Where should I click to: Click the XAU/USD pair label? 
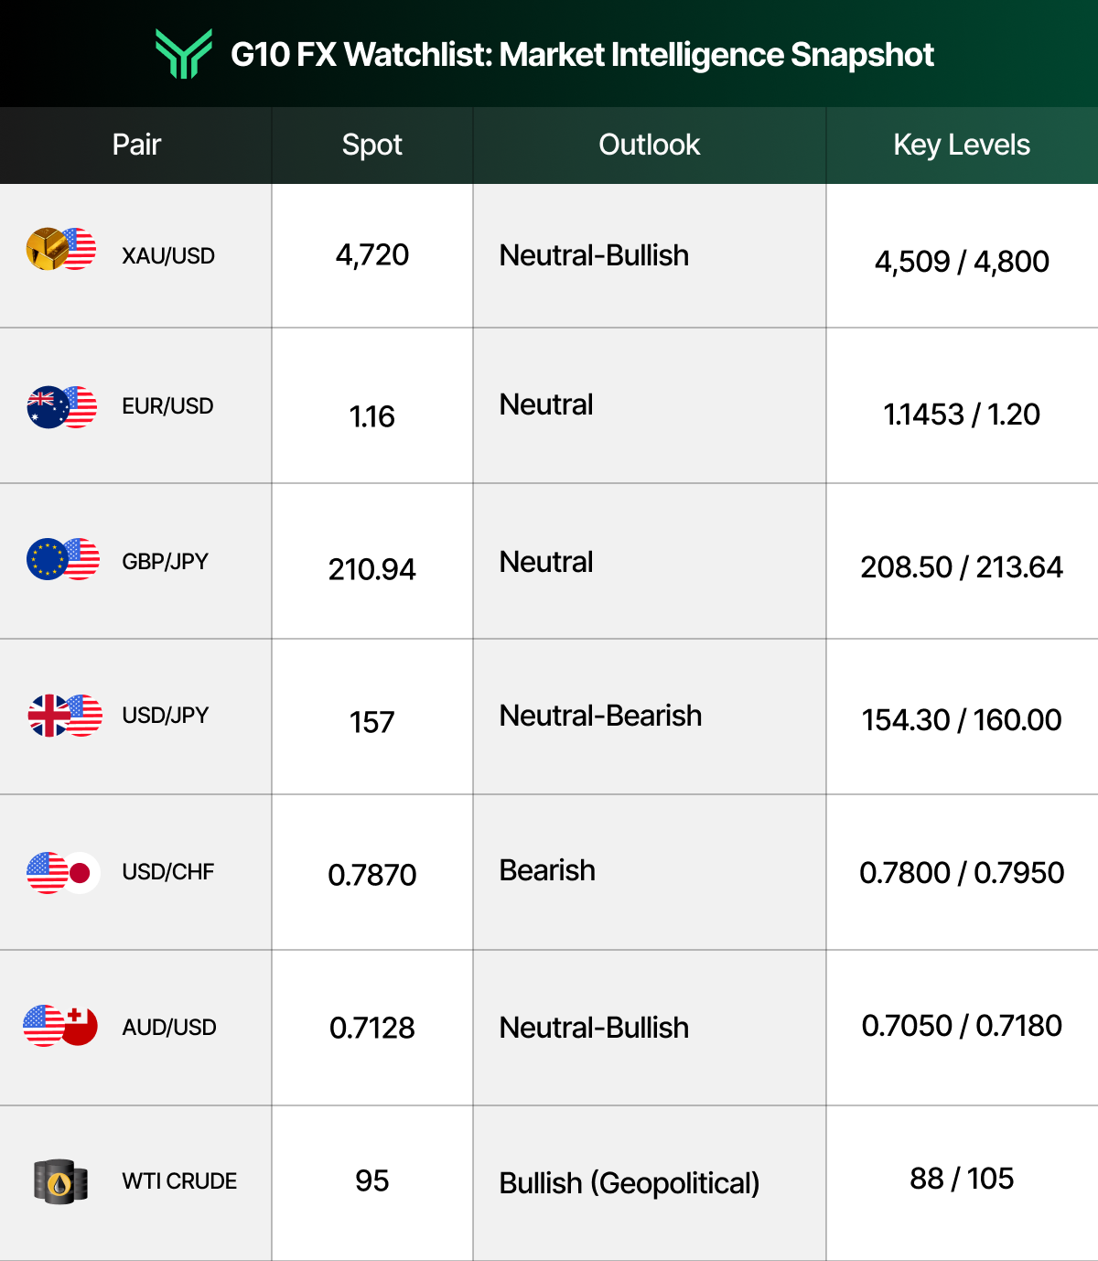click(168, 256)
